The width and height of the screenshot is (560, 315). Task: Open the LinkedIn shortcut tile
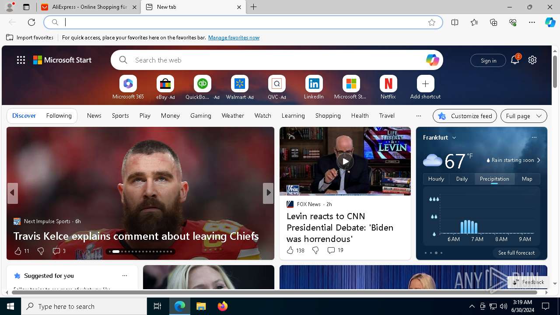click(x=314, y=87)
